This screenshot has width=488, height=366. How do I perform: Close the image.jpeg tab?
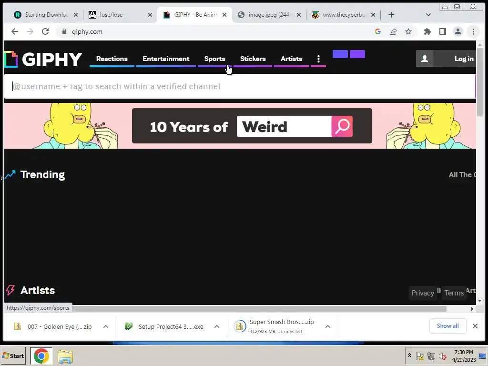(x=299, y=15)
